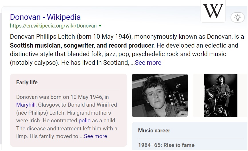
Task: Click the 'Glasgow, to Donald and Winifred' text
Action: click(78, 105)
